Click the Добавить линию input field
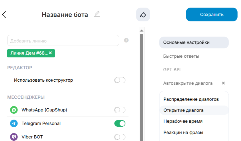 (x=63, y=41)
